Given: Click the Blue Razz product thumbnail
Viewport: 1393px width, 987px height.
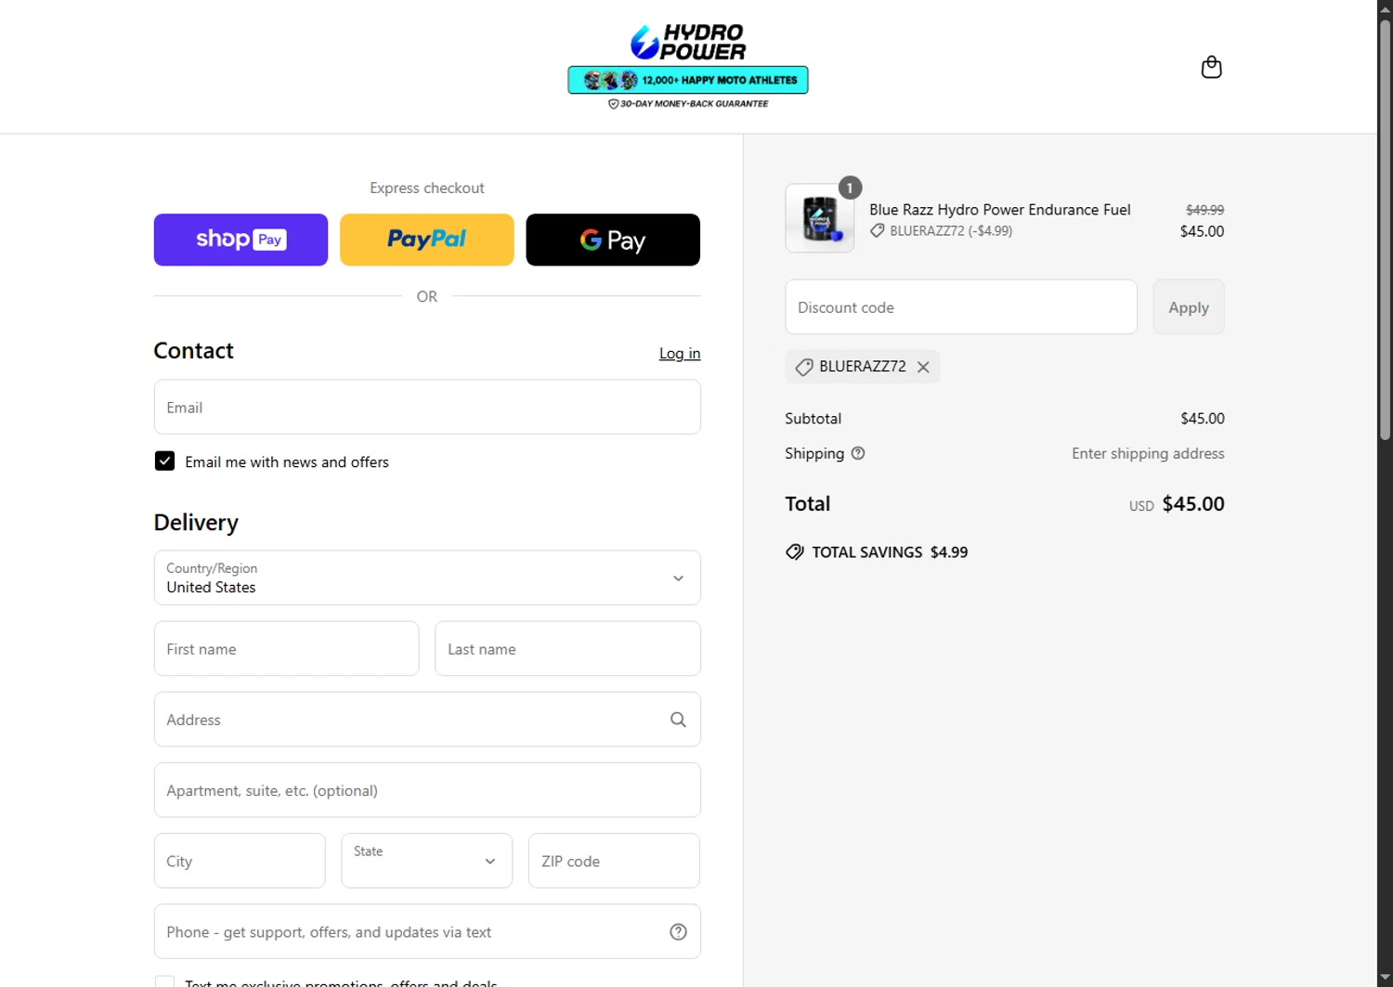Looking at the screenshot, I should [x=820, y=218].
